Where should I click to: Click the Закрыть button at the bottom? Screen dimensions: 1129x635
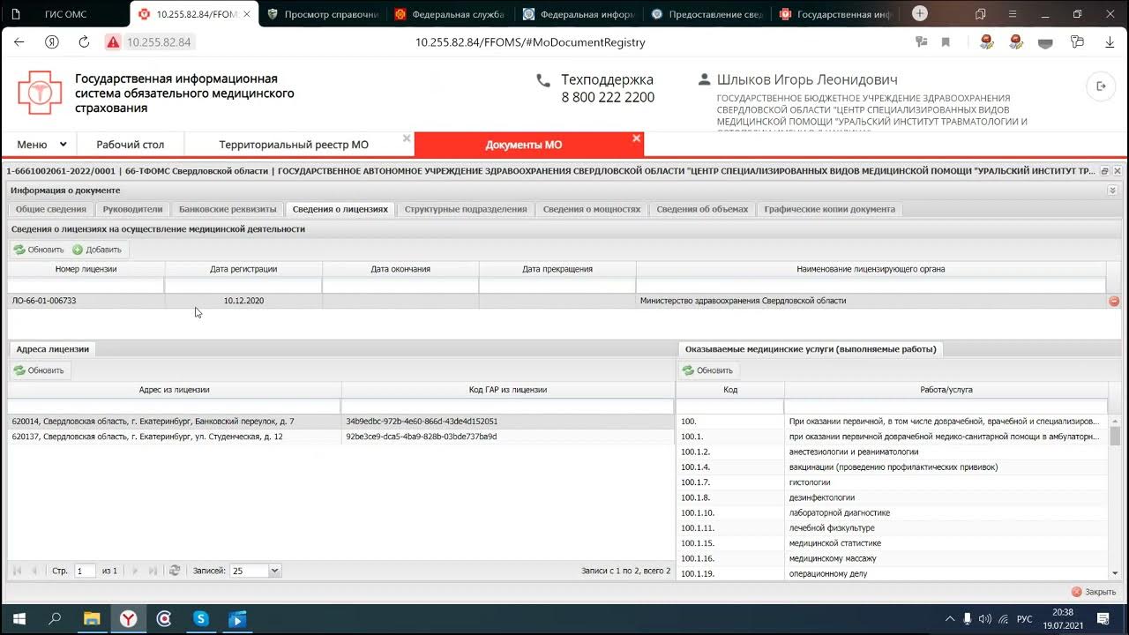point(1094,592)
